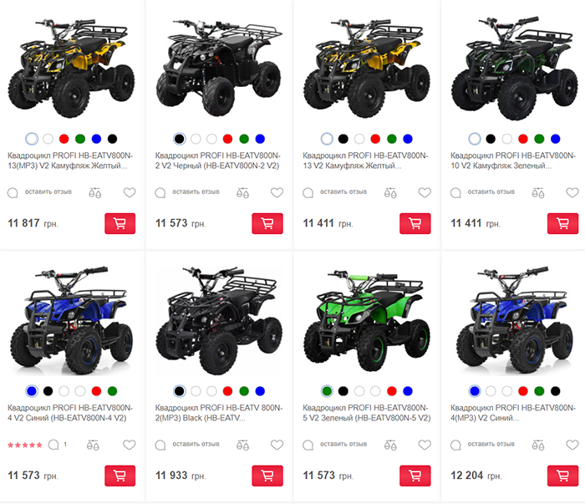Add HB-EATV800N-13 V2 at 11 411 грн to cart

coord(415,223)
